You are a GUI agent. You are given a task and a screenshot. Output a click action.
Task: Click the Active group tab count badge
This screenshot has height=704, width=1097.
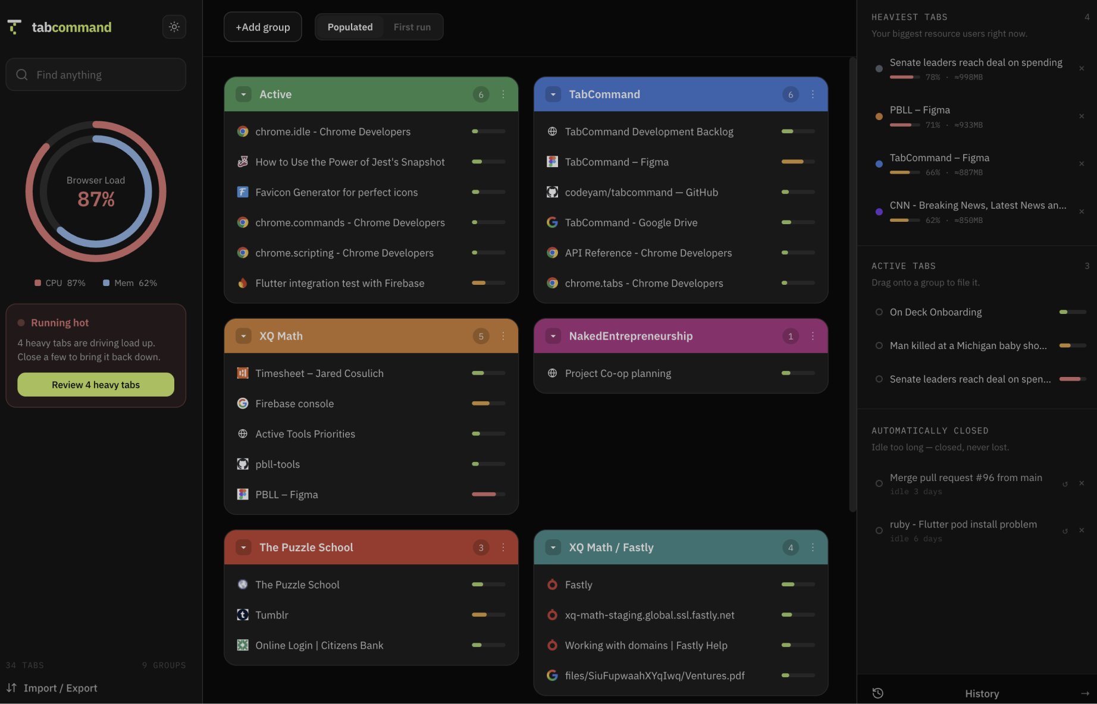[481, 94]
